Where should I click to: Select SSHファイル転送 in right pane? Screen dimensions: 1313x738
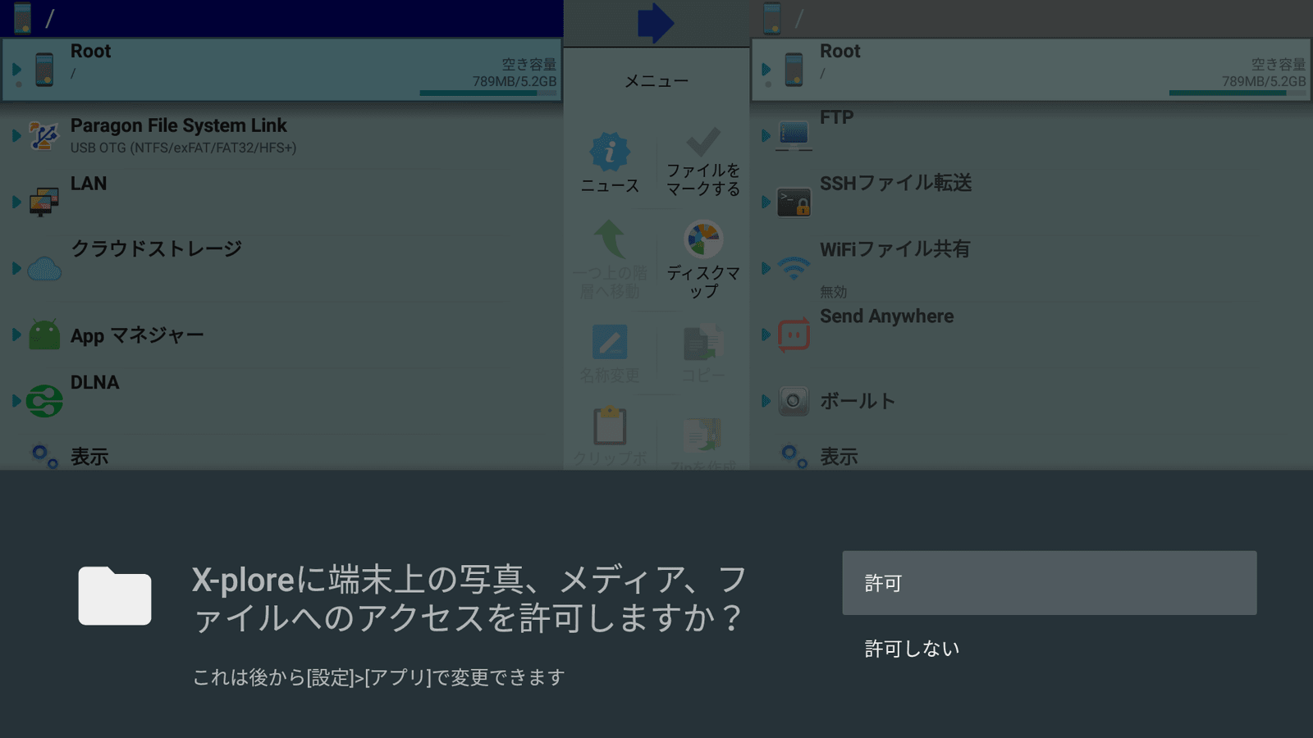click(895, 184)
